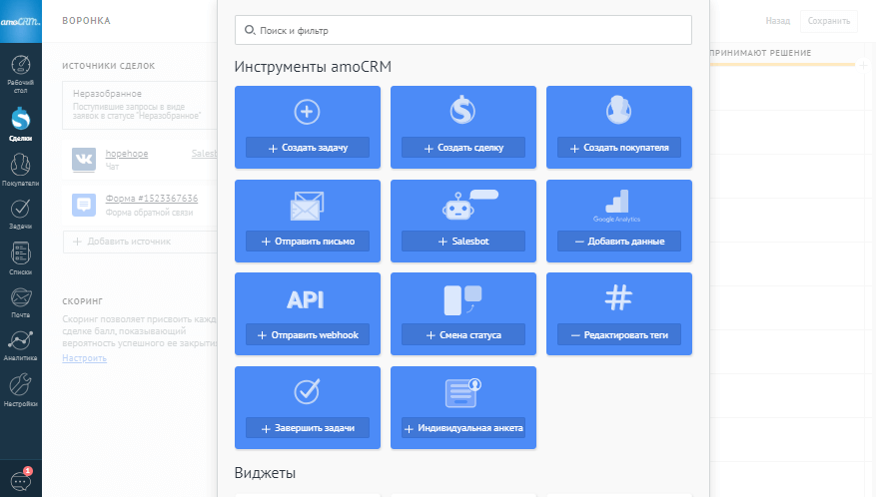Open the Рабочий стол dashboard
The width and height of the screenshot is (876, 497).
coord(21,74)
